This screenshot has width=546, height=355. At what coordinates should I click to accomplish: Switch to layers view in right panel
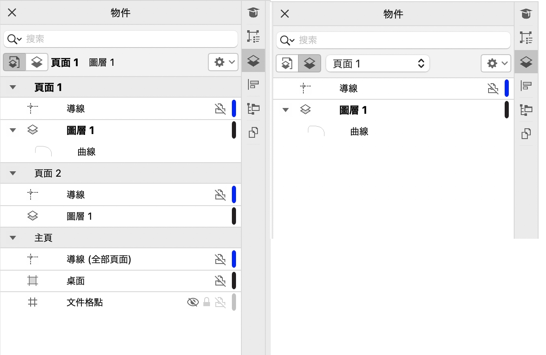coord(309,64)
